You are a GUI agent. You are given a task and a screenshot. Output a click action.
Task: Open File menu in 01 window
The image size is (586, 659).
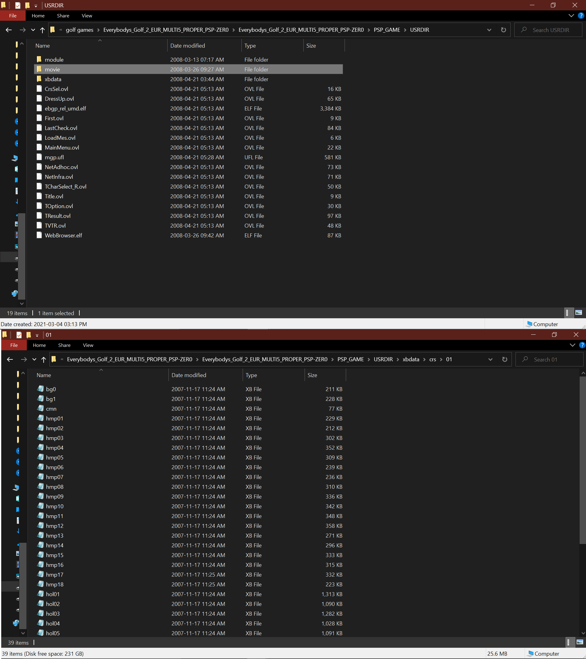click(14, 345)
